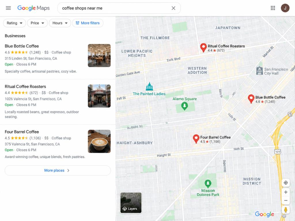Viewport: 295px width, 221px height.
Task: Clear the search with the X icon
Action: (173, 8)
